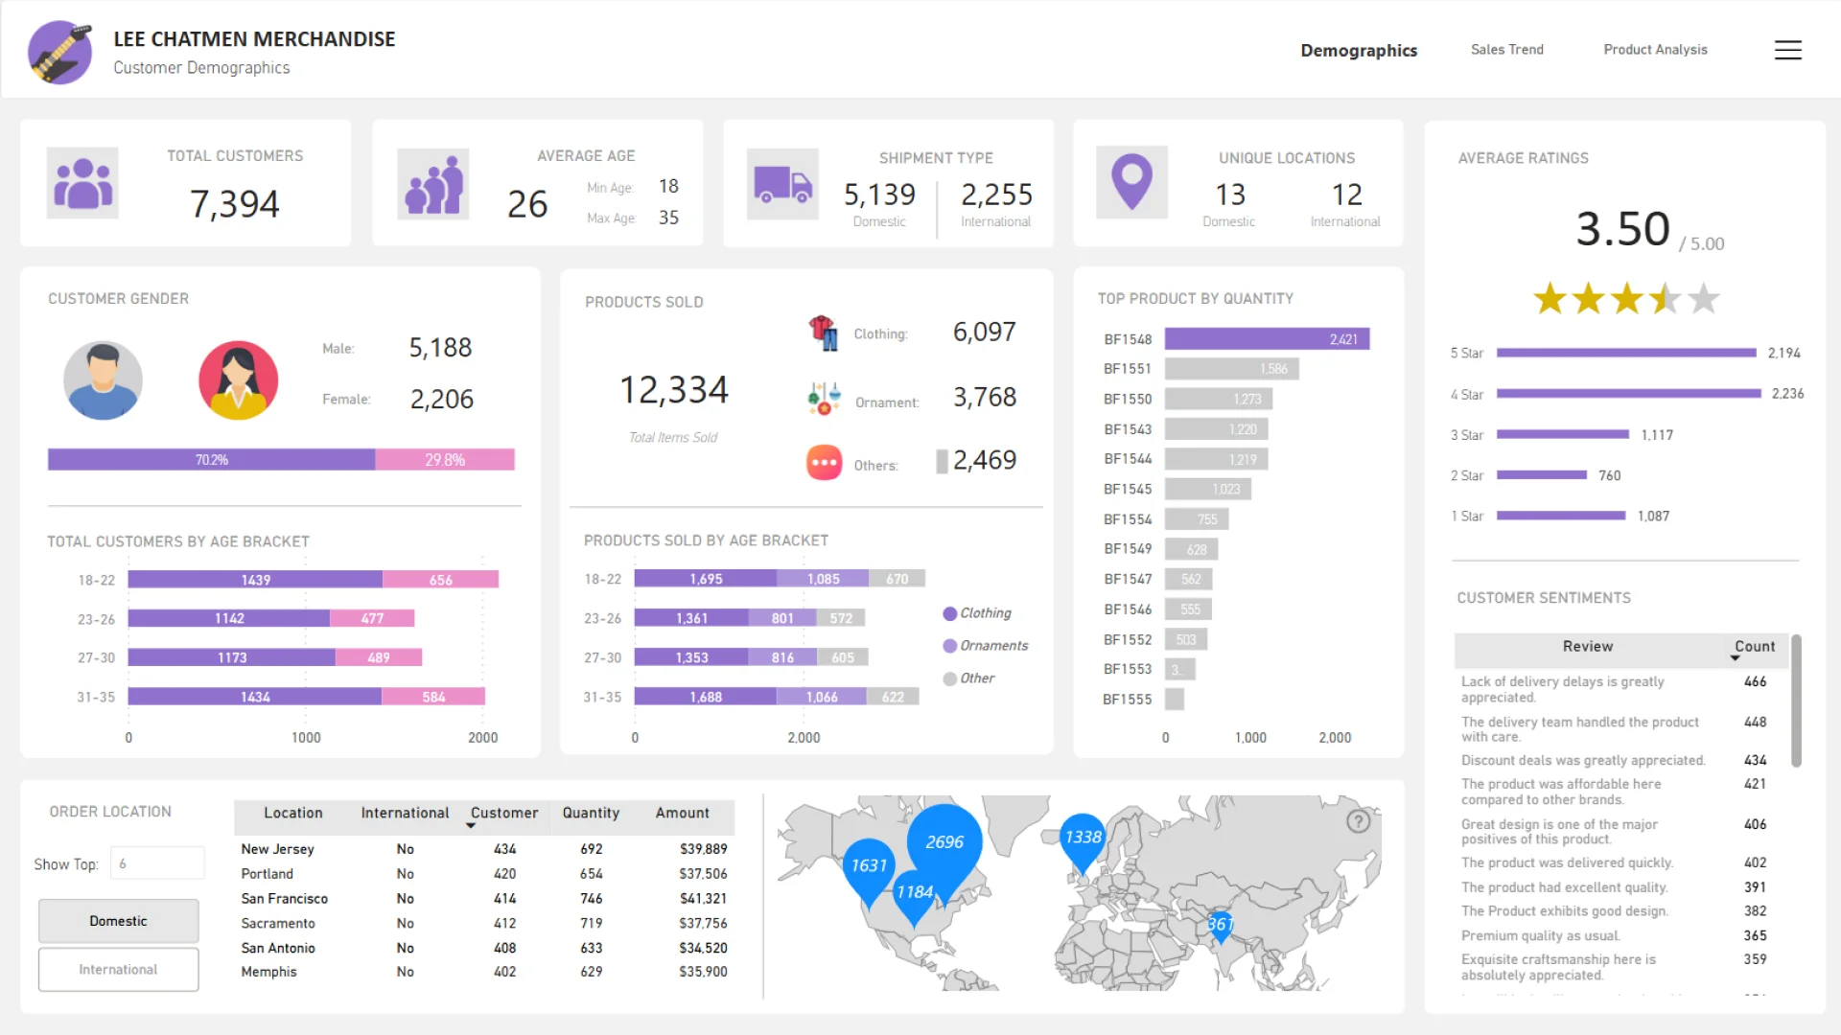Click the guitar logo icon

[x=60, y=53]
